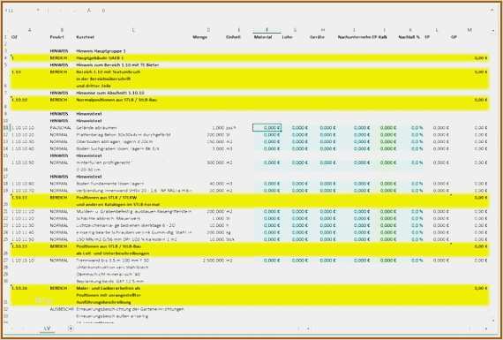Click the 'AUSBESCHR' cell in row 32
The image size is (503, 340).
click(x=62, y=309)
